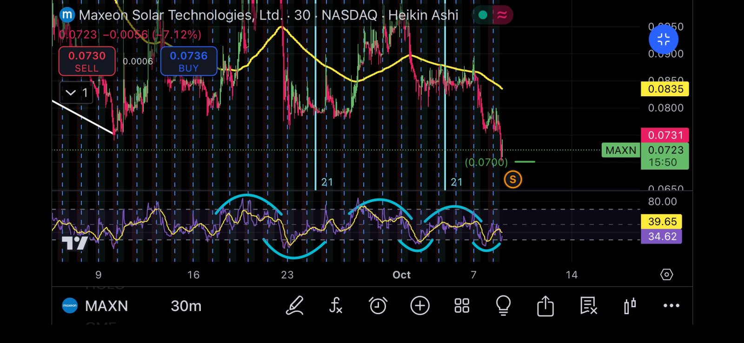The image size is (744, 343).
Task: Tap the plus add-symbol icon
Action: tap(420, 306)
